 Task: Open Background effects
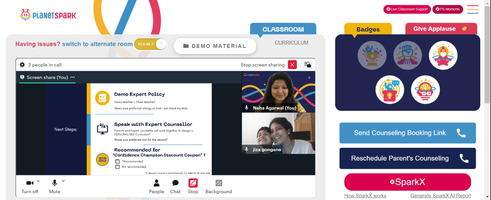[x=218, y=187]
